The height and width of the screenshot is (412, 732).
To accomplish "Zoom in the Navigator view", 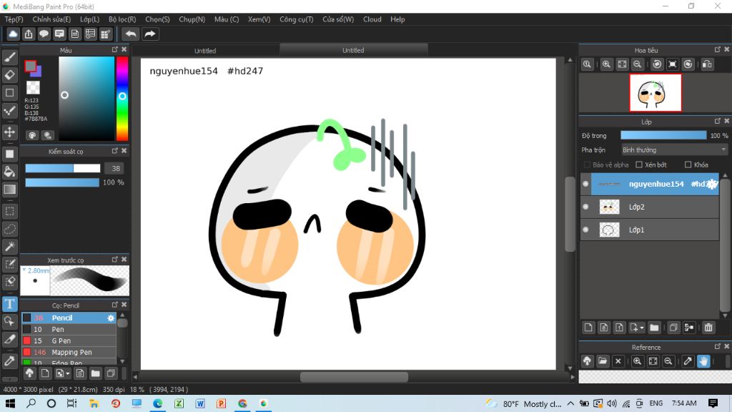I will point(606,64).
